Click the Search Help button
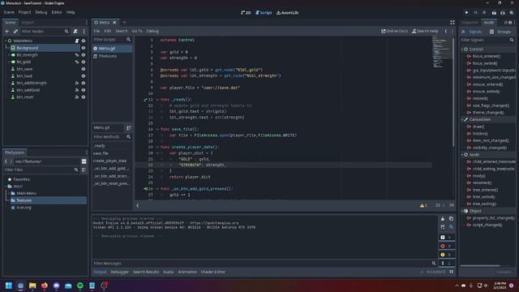This screenshot has height=292, width=519. (x=425, y=31)
